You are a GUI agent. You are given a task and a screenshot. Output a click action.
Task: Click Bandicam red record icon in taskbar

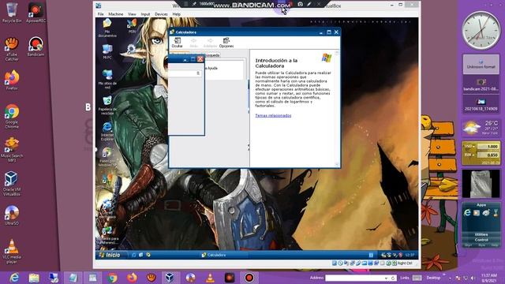(x=249, y=278)
